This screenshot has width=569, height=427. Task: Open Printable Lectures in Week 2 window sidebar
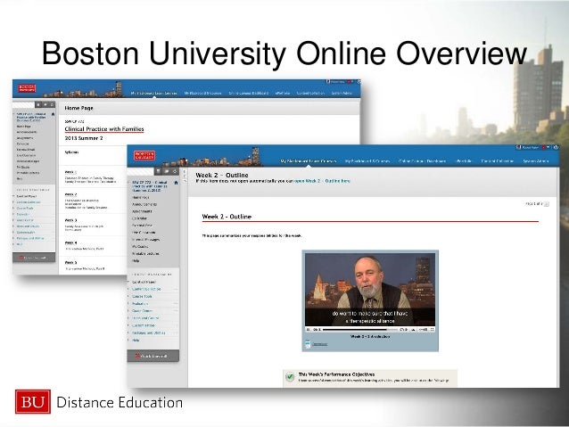click(x=145, y=253)
